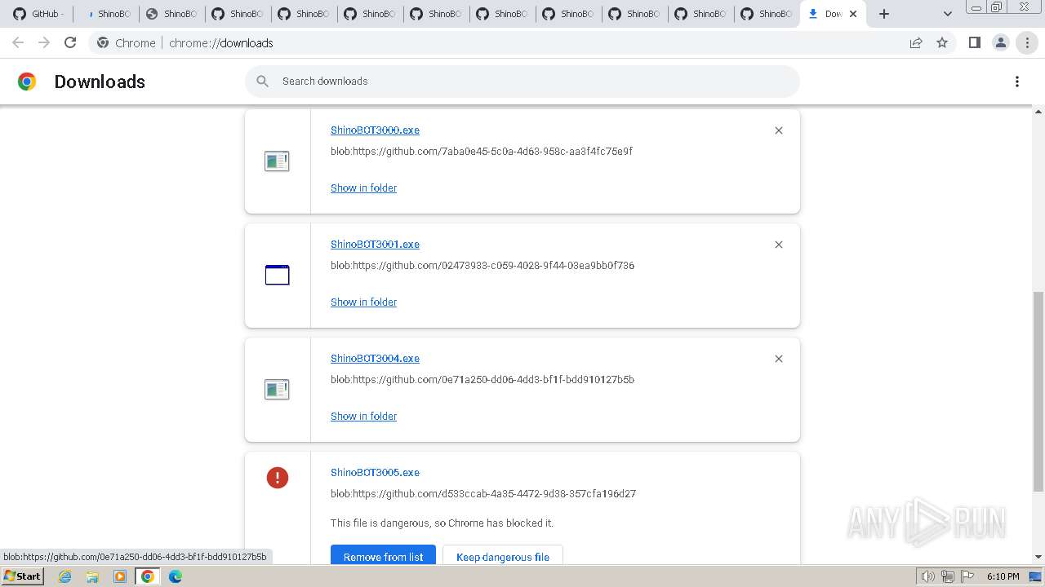
Task: Click the blob URL under ShinoBOT3005.exe
Action: (x=483, y=494)
